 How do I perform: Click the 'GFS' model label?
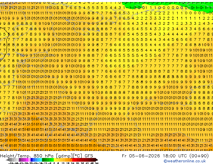[x=89, y=156]
